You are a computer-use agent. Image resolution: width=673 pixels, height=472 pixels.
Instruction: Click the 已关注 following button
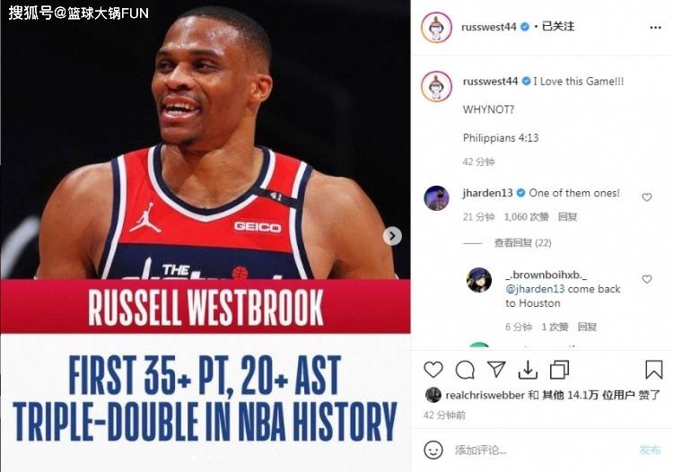pyautogui.click(x=558, y=27)
